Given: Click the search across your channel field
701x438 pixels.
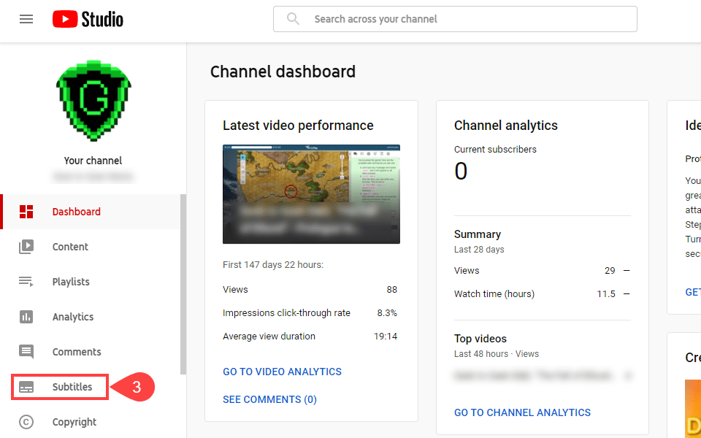Looking at the screenshot, I should tap(467, 19).
